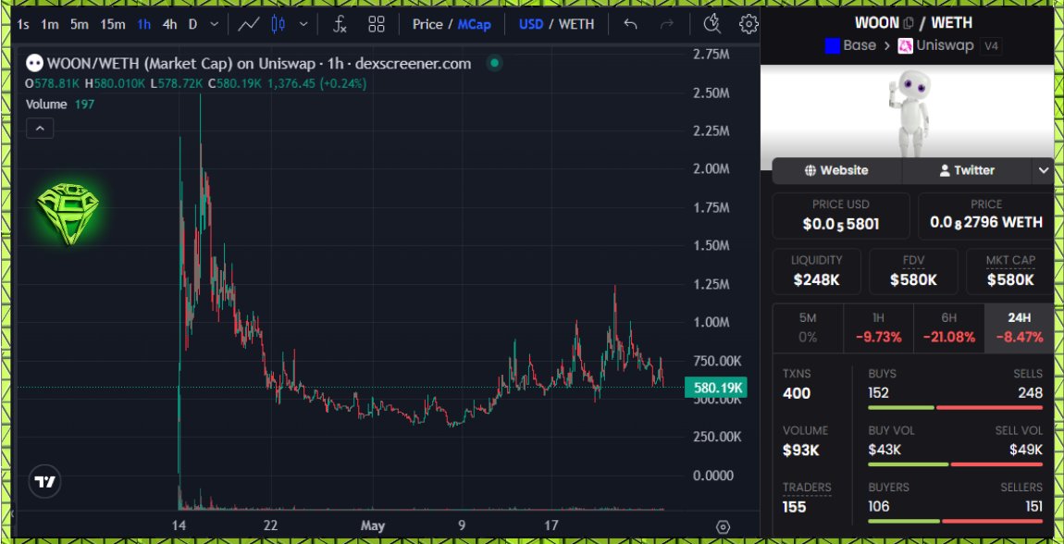Switch chart denomination to USD
This screenshot has height=544, width=1064.
[531, 24]
